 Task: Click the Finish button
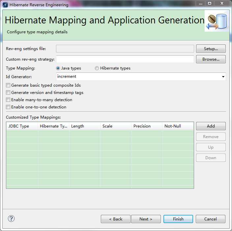[x=178, y=219]
